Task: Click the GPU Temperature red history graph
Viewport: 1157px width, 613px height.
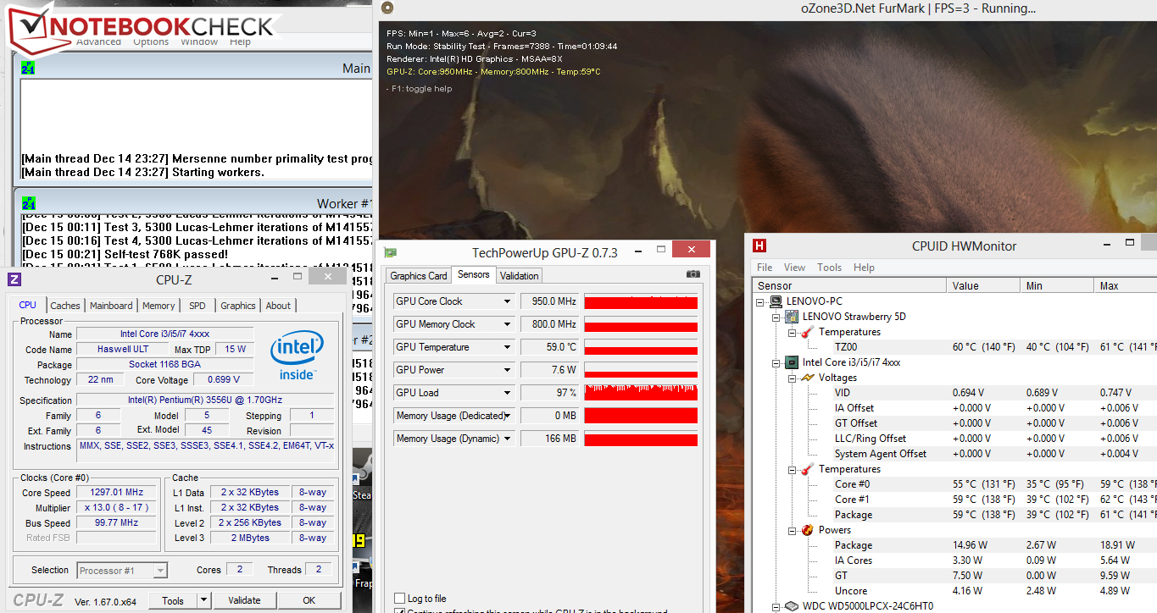Action: coord(641,347)
